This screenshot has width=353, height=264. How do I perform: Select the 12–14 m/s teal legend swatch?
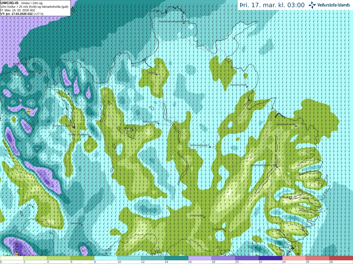pos(153,258)
